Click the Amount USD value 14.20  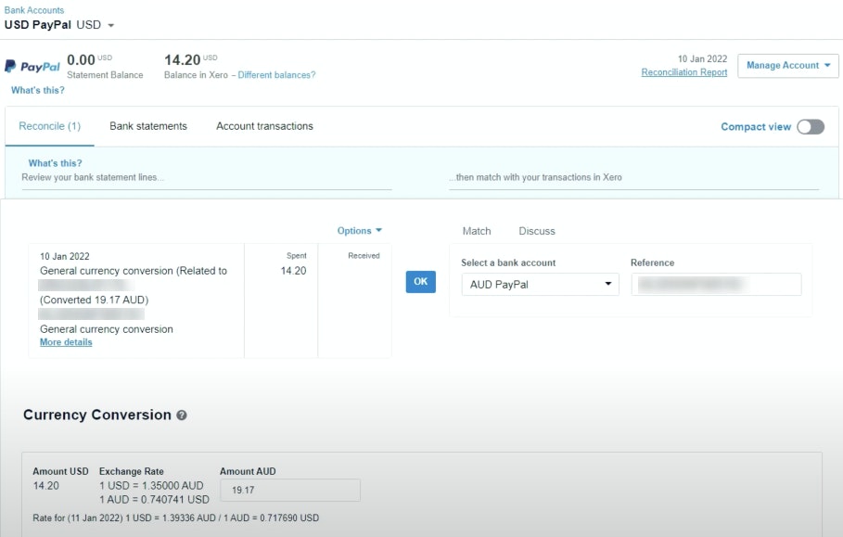click(45, 486)
